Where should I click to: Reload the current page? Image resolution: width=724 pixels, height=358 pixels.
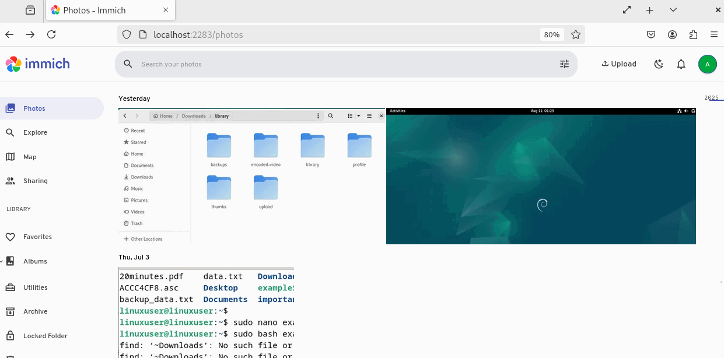(51, 35)
